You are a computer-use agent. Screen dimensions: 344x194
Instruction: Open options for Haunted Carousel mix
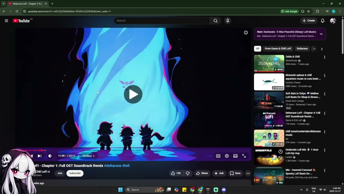tap(325, 171)
